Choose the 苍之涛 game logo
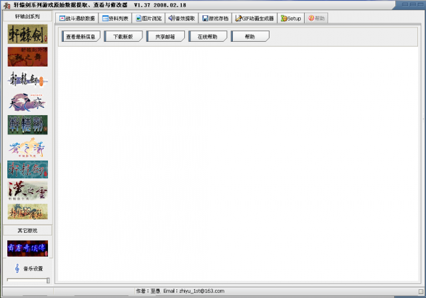The height and width of the screenshot is (298, 426). tap(27, 148)
